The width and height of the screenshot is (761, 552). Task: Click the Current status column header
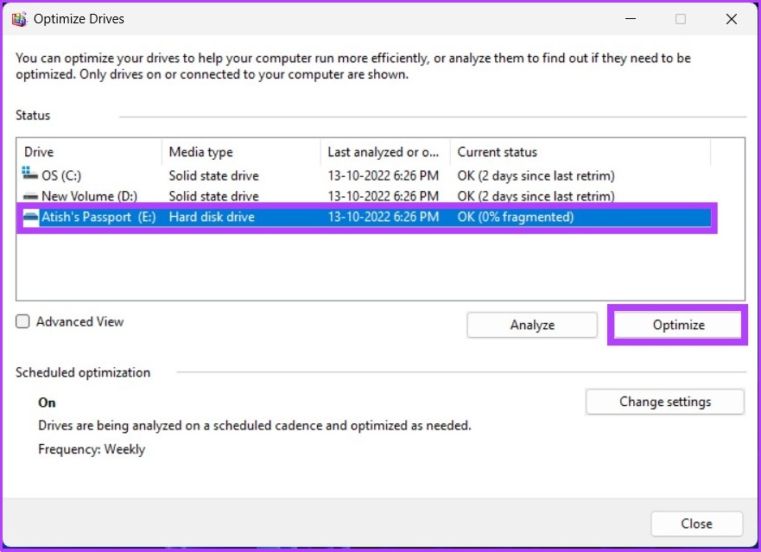498,152
